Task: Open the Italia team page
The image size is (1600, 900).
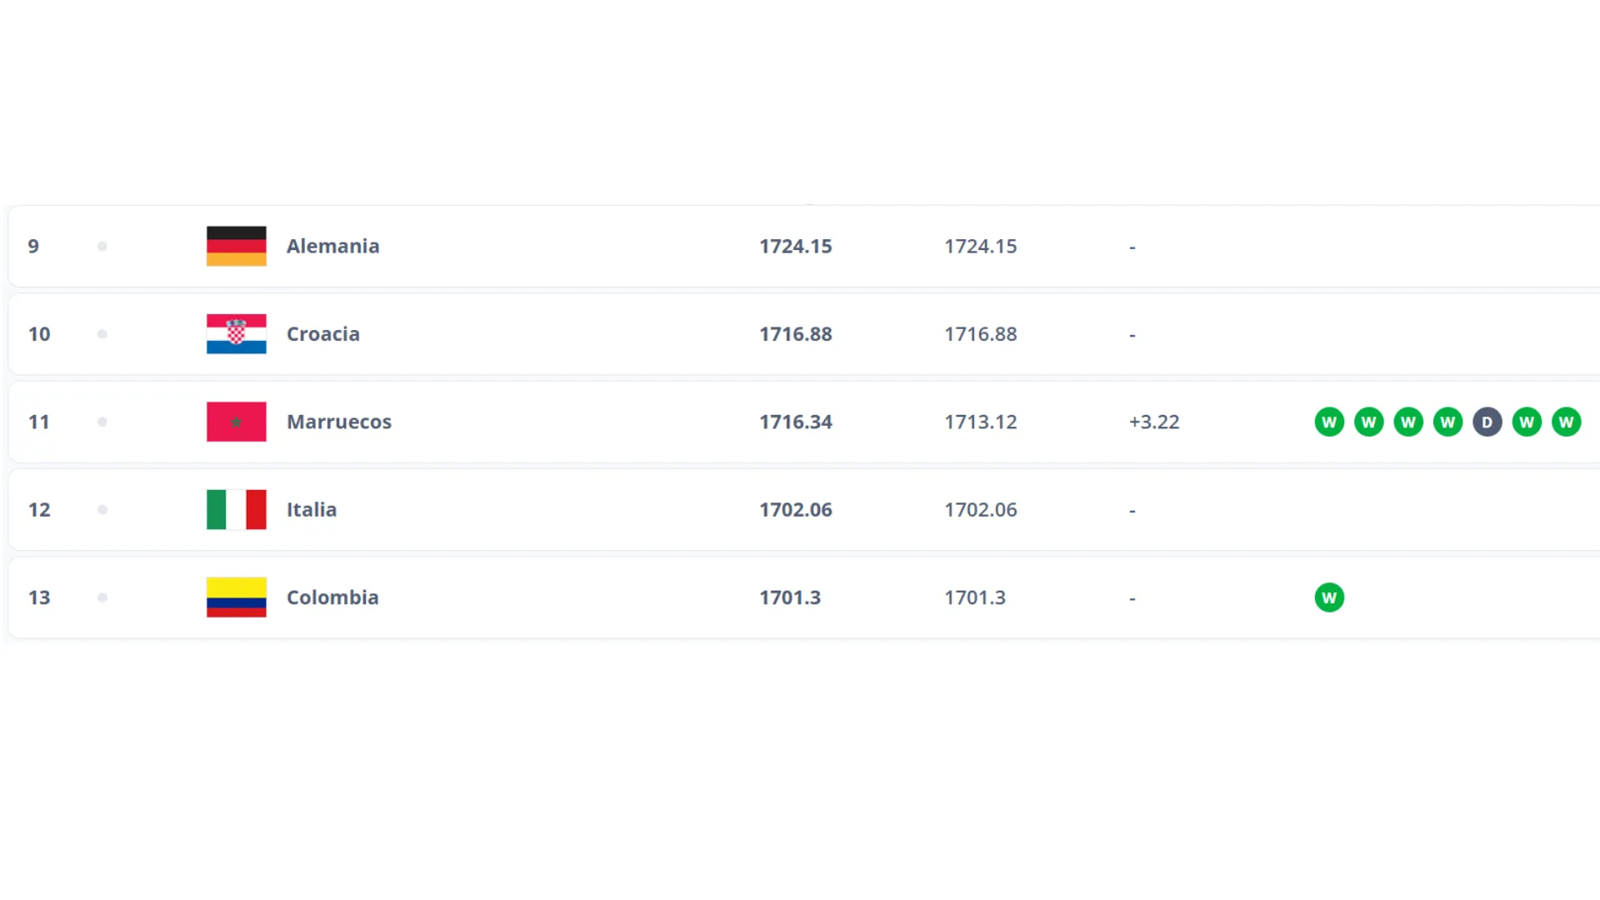Action: pyautogui.click(x=312, y=510)
